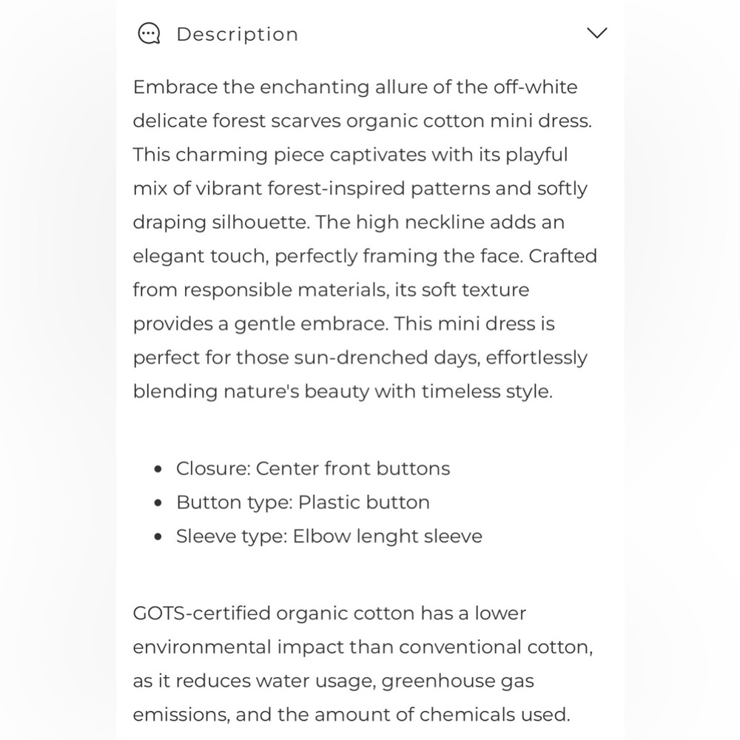Image resolution: width=740 pixels, height=740 pixels.
Task: Select the 'Closure: Center front buttons' item
Action: pyautogui.click(x=313, y=468)
